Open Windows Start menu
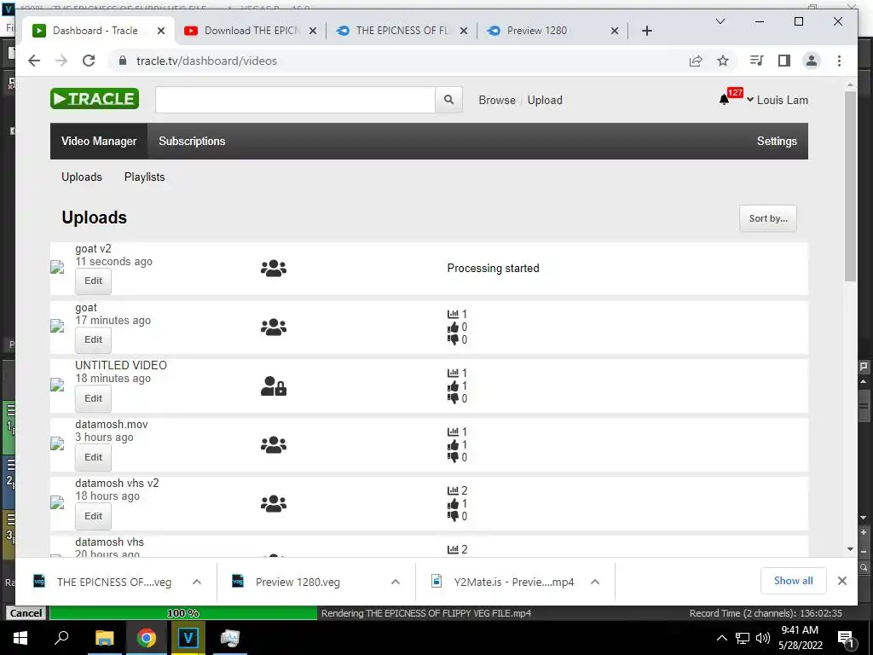 pos(20,638)
